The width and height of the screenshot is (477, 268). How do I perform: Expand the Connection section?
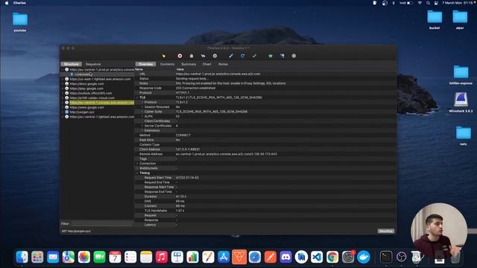coord(137,164)
